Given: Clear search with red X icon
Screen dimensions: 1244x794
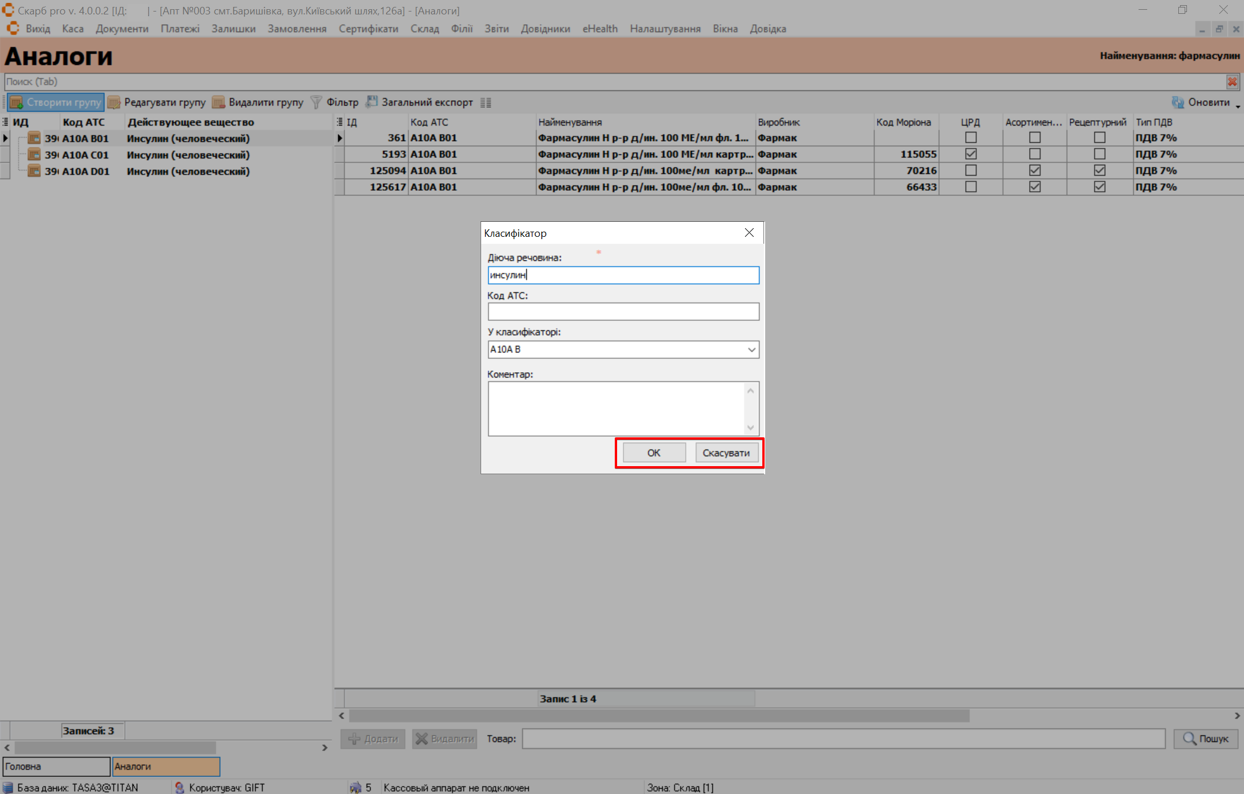Looking at the screenshot, I should (x=1232, y=82).
